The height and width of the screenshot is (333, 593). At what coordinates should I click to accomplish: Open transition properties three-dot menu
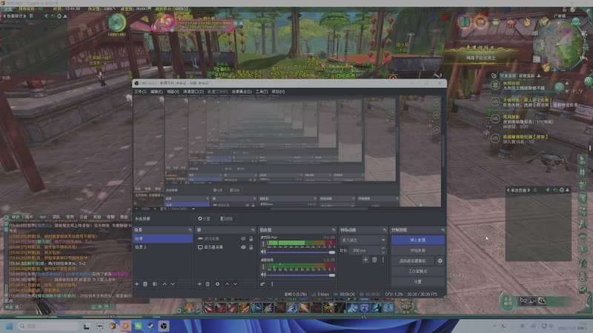[x=383, y=260]
